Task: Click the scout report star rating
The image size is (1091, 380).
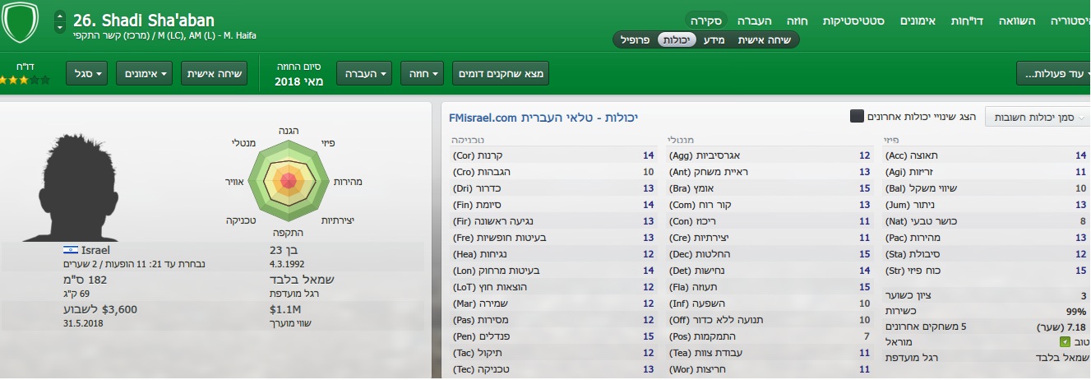Action: point(25,81)
